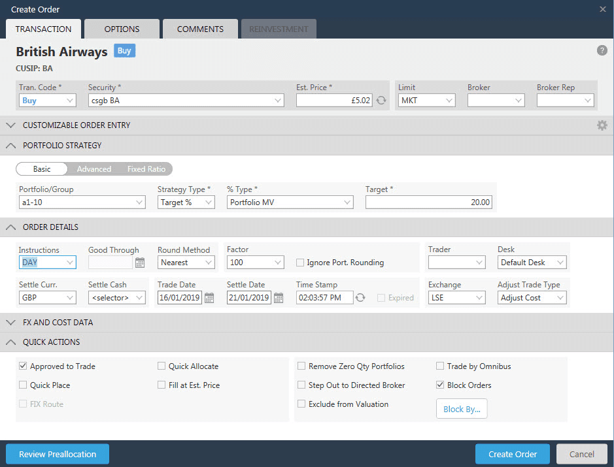The height and width of the screenshot is (467, 614).
Task: Switch to the Options tab
Action: tap(122, 29)
